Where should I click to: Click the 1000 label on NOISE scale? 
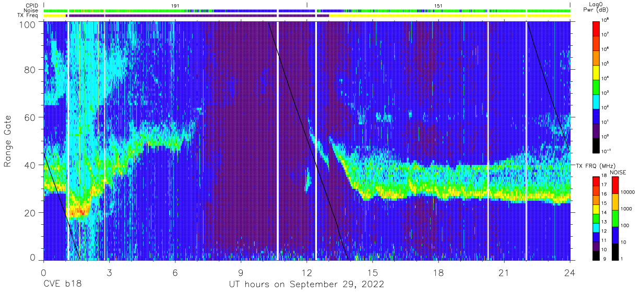tap(627, 209)
